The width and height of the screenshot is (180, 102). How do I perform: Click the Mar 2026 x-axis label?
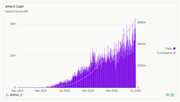point(112,91)
